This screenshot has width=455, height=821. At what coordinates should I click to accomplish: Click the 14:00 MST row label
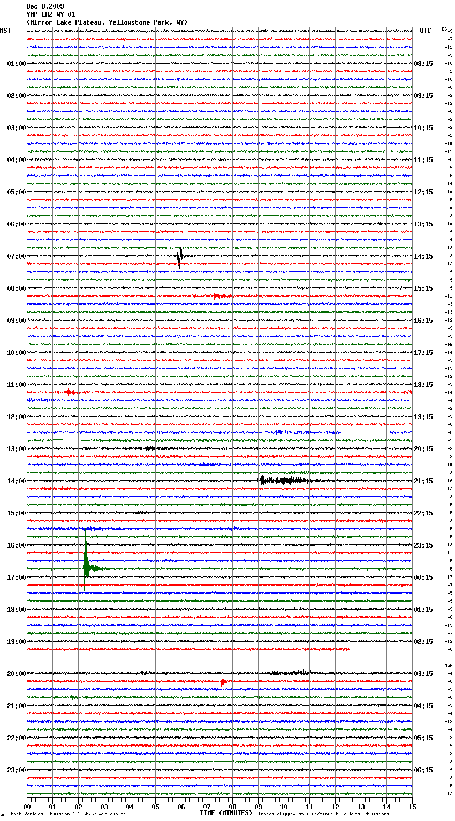point(17,481)
